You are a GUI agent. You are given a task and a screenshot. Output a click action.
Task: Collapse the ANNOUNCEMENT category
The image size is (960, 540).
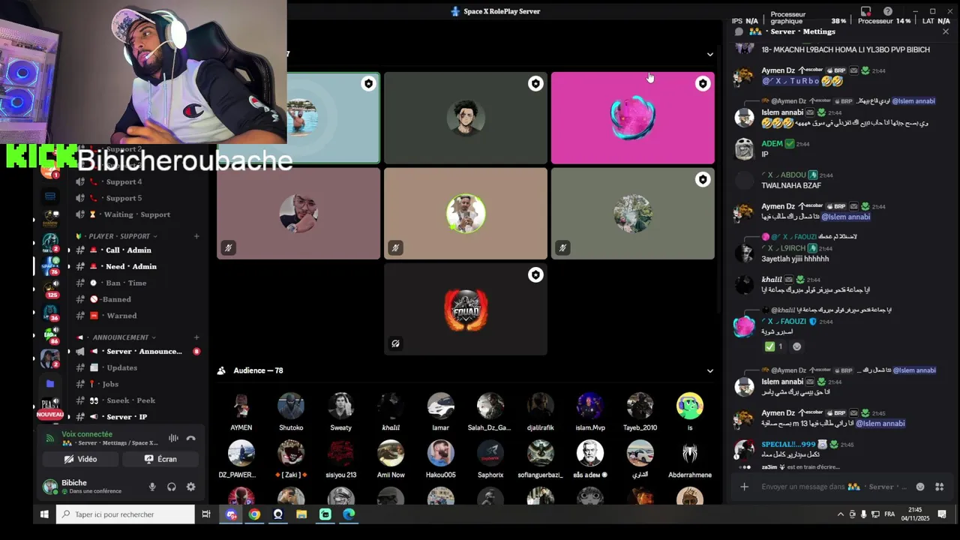pos(120,337)
